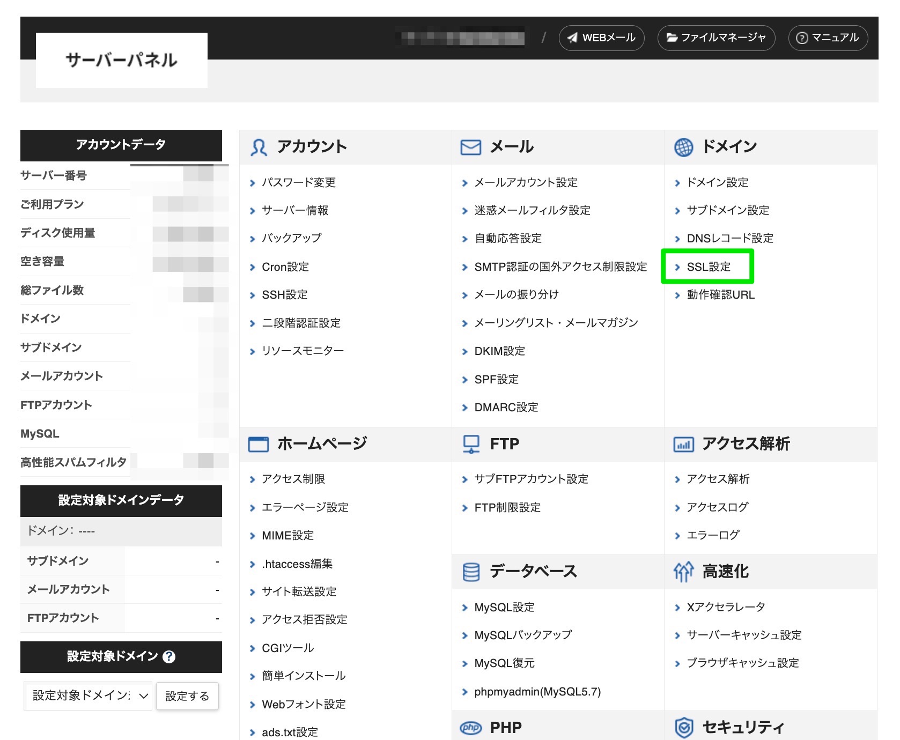This screenshot has height=740, width=900.
Task: Open アクセス制限 link
Action: [293, 479]
